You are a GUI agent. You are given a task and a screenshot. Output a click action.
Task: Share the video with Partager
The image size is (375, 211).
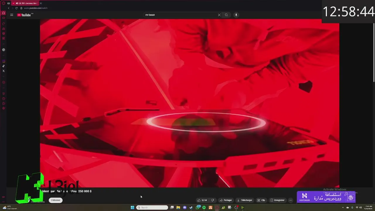tap(226, 200)
